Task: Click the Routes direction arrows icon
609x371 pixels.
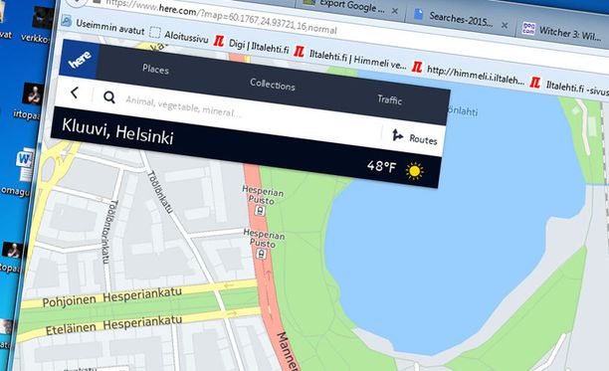Action: pos(397,135)
